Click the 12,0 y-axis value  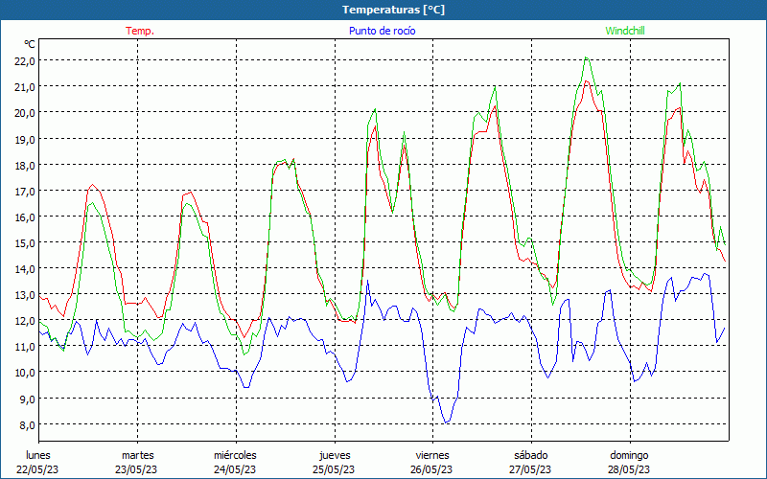click(x=25, y=321)
